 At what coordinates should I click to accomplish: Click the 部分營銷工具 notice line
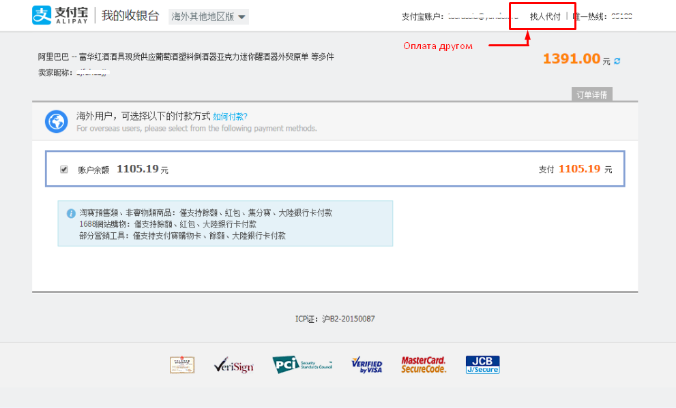(182, 236)
